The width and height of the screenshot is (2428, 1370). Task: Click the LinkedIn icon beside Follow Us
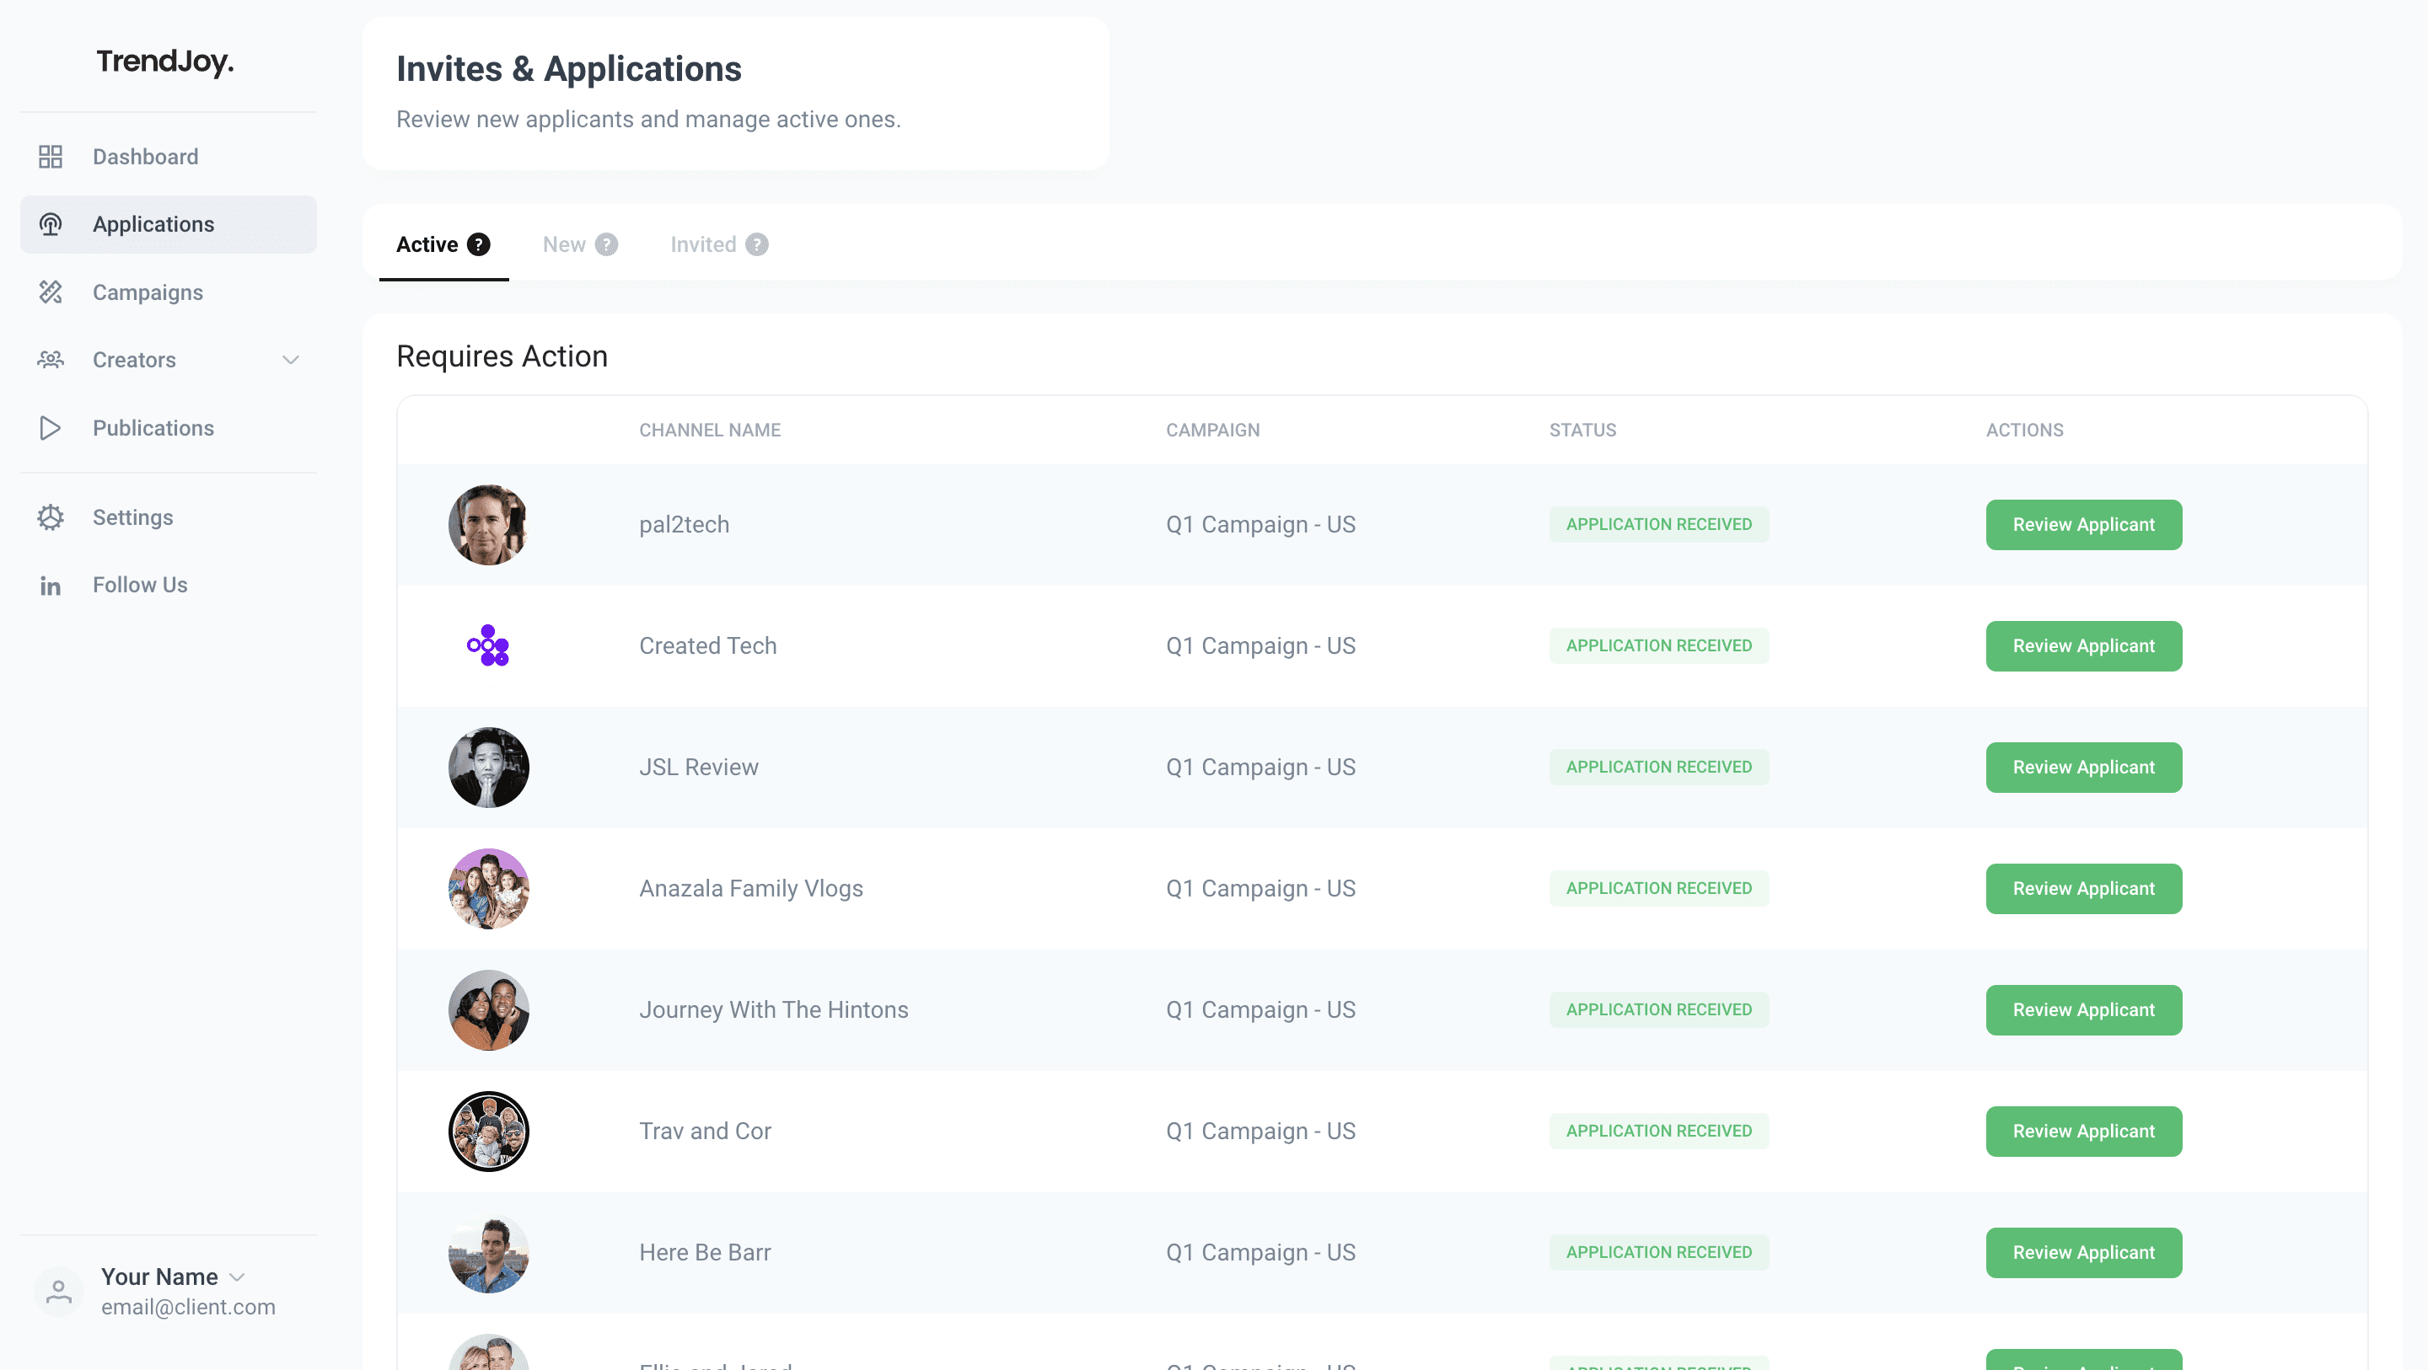coord(50,586)
